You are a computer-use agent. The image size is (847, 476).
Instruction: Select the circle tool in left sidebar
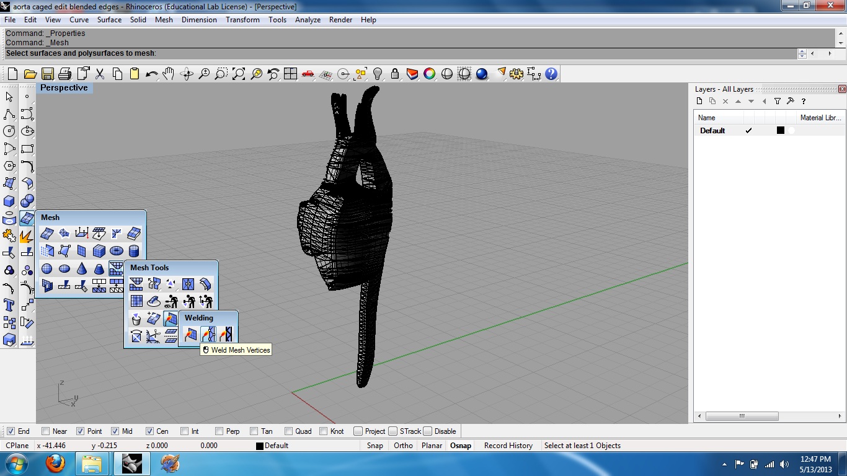coord(9,131)
